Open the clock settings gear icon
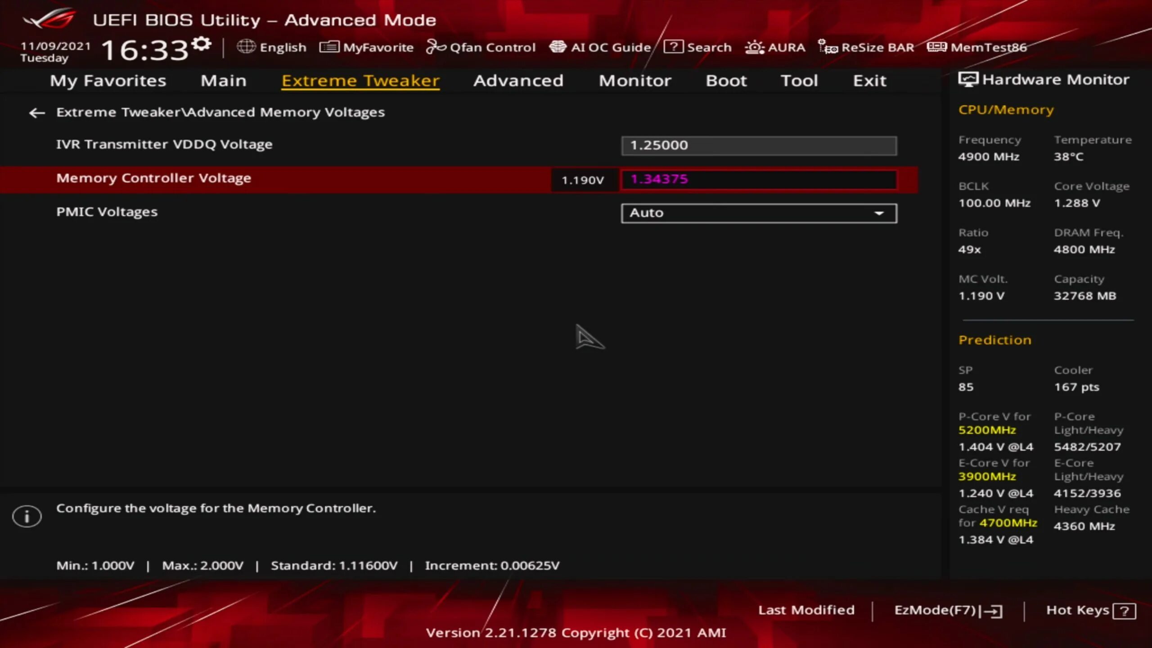This screenshot has width=1152, height=648. pos(201,44)
